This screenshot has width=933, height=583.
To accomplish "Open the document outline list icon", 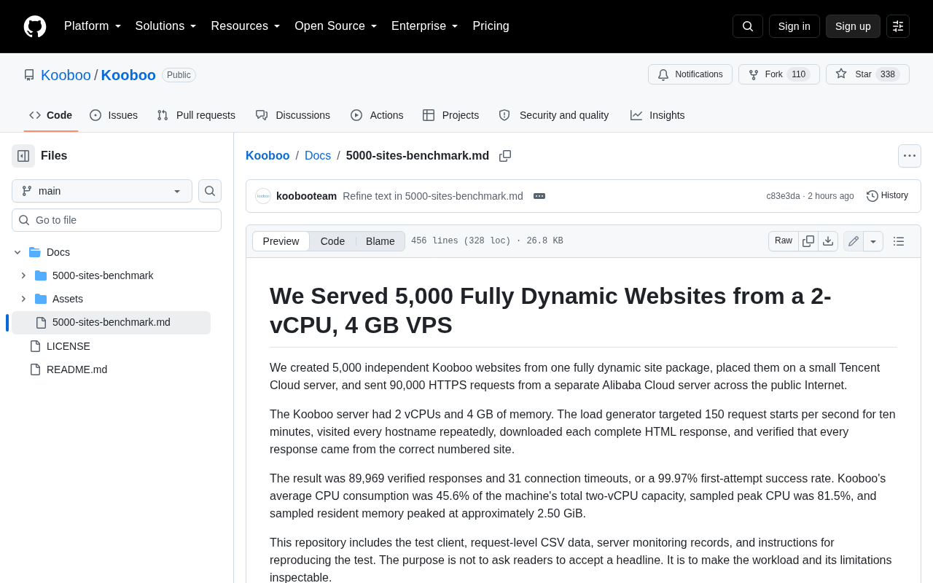I will click(899, 241).
